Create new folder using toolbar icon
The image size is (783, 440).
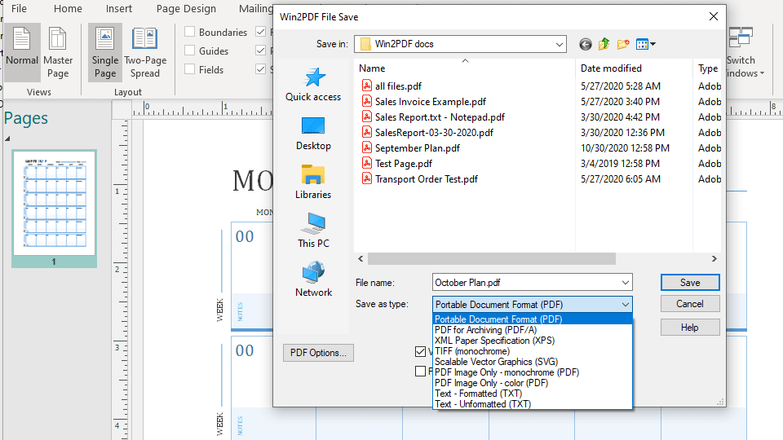[623, 44]
